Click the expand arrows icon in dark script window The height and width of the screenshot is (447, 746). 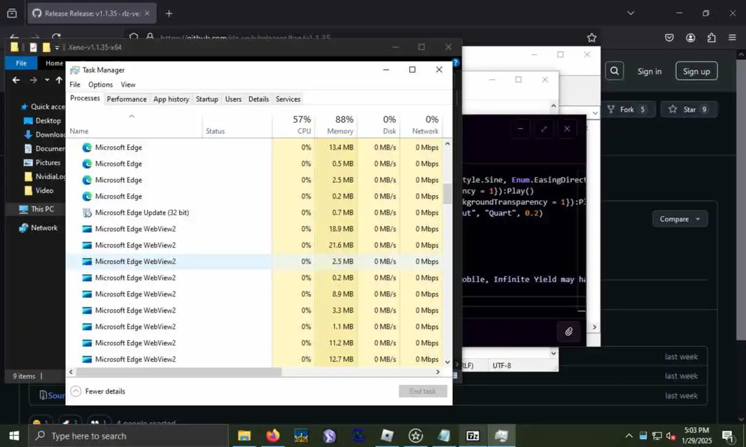pyautogui.click(x=544, y=129)
